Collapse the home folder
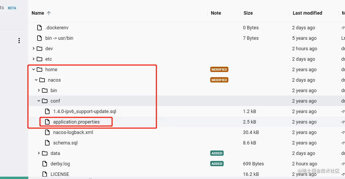345x179 pixels. tap(33, 70)
